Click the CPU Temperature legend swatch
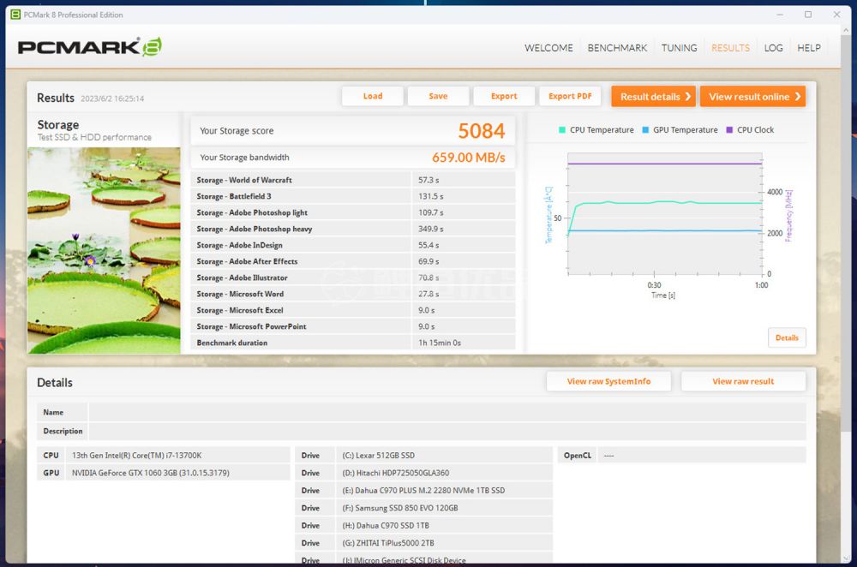Screen dimensions: 857x567 562,130
